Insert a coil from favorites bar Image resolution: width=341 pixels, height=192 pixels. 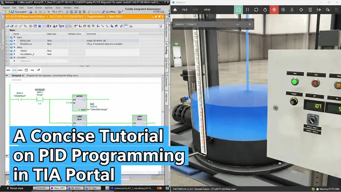point(20,70)
